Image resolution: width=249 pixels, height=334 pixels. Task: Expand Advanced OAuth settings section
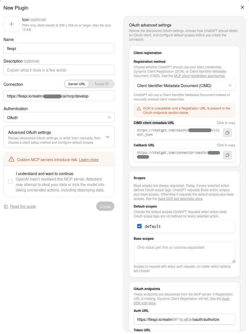(59, 137)
